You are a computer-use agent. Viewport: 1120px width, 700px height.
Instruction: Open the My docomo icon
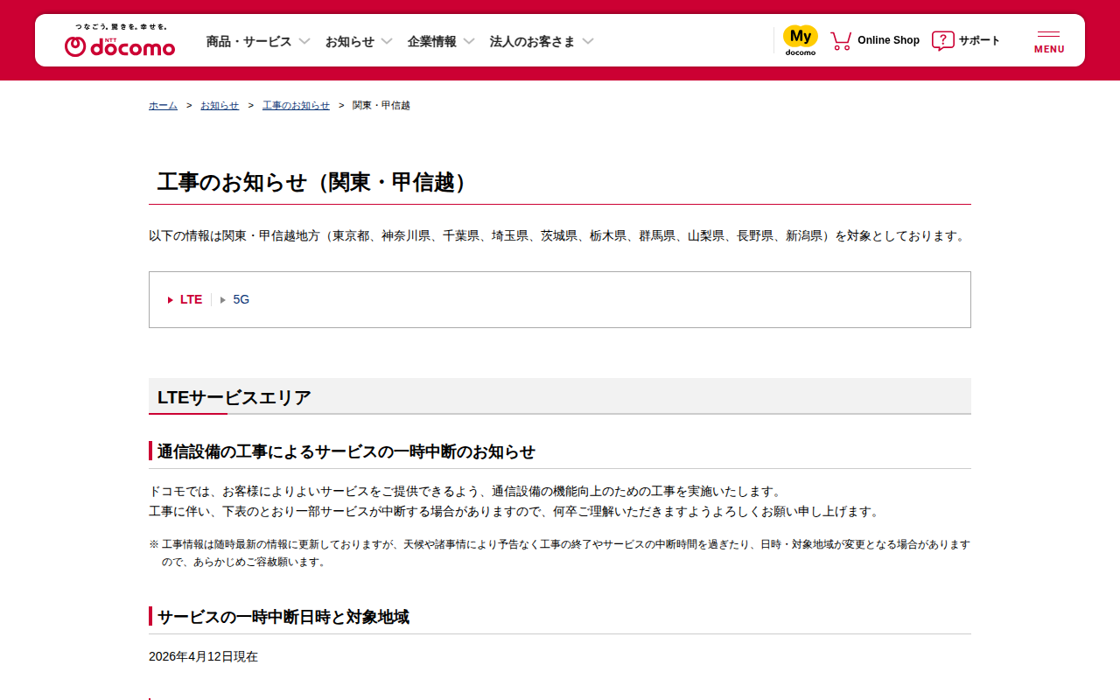pyautogui.click(x=801, y=40)
